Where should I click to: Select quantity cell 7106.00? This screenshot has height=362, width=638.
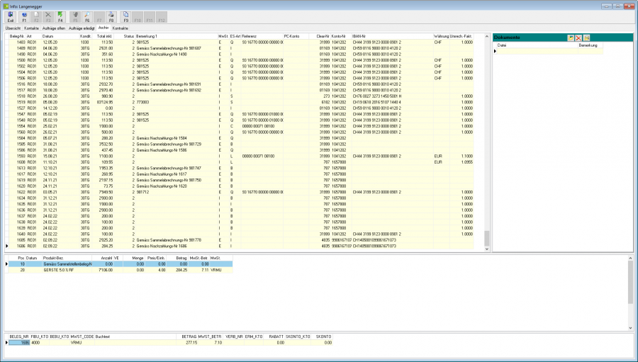(103, 270)
